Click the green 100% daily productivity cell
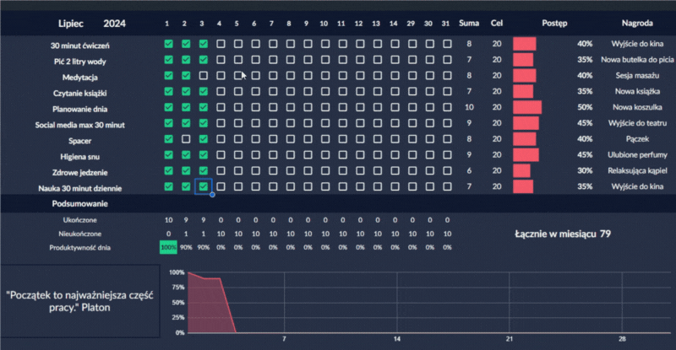The height and width of the screenshot is (350, 676). (168, 246)
